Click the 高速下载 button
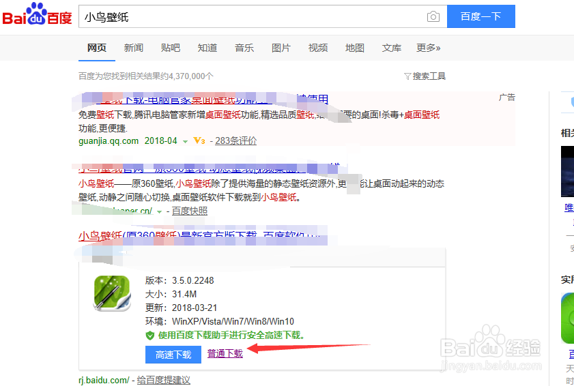 coord(173,355)
